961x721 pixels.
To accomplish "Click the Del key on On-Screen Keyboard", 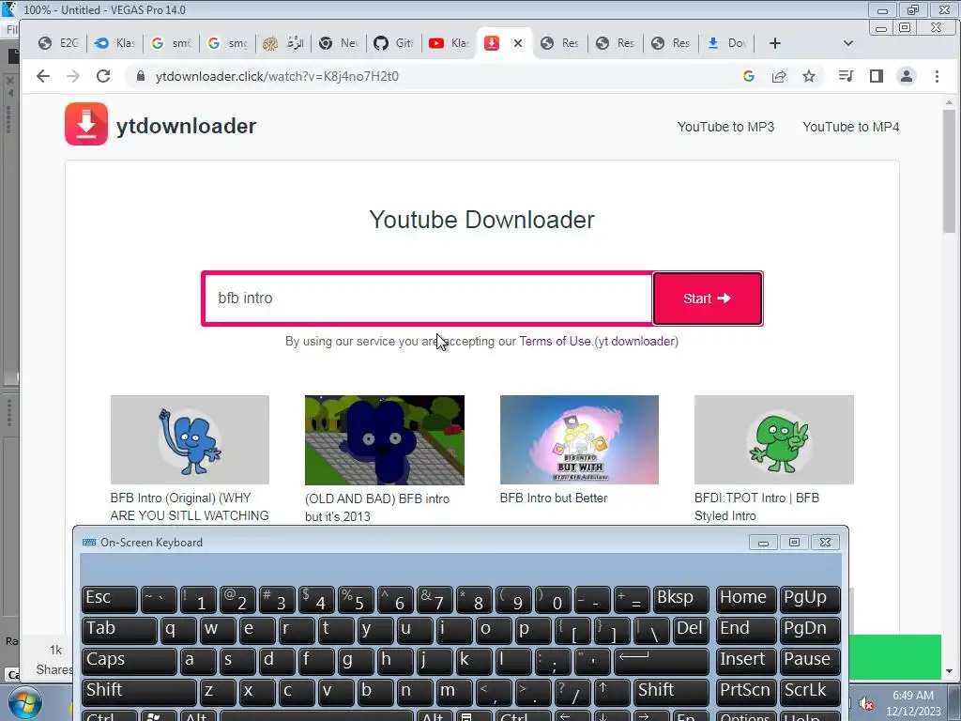I will (691, 630).
